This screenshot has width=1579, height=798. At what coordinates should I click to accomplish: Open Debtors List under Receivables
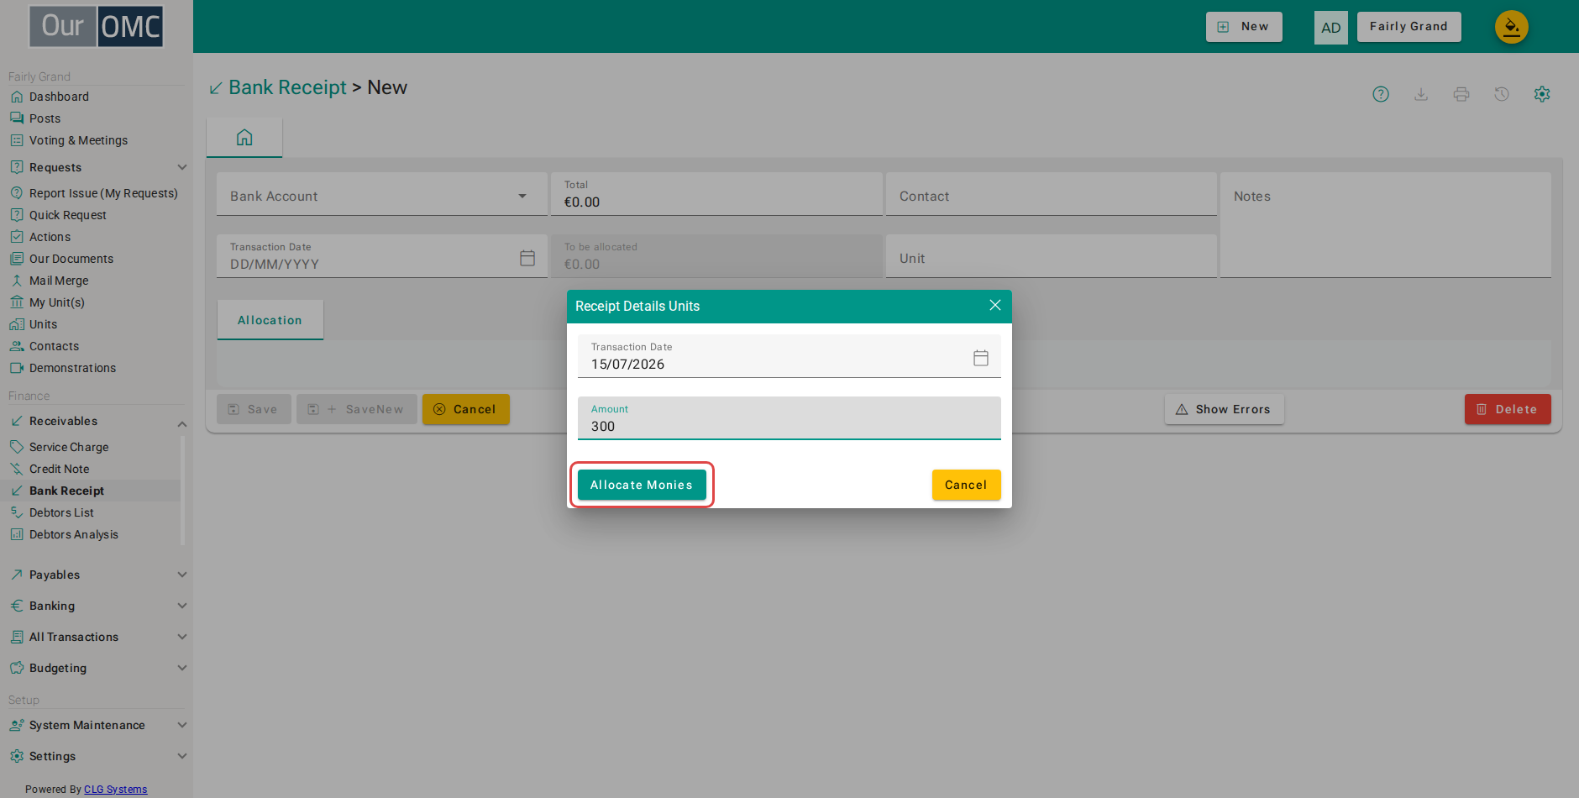(61, 512)
